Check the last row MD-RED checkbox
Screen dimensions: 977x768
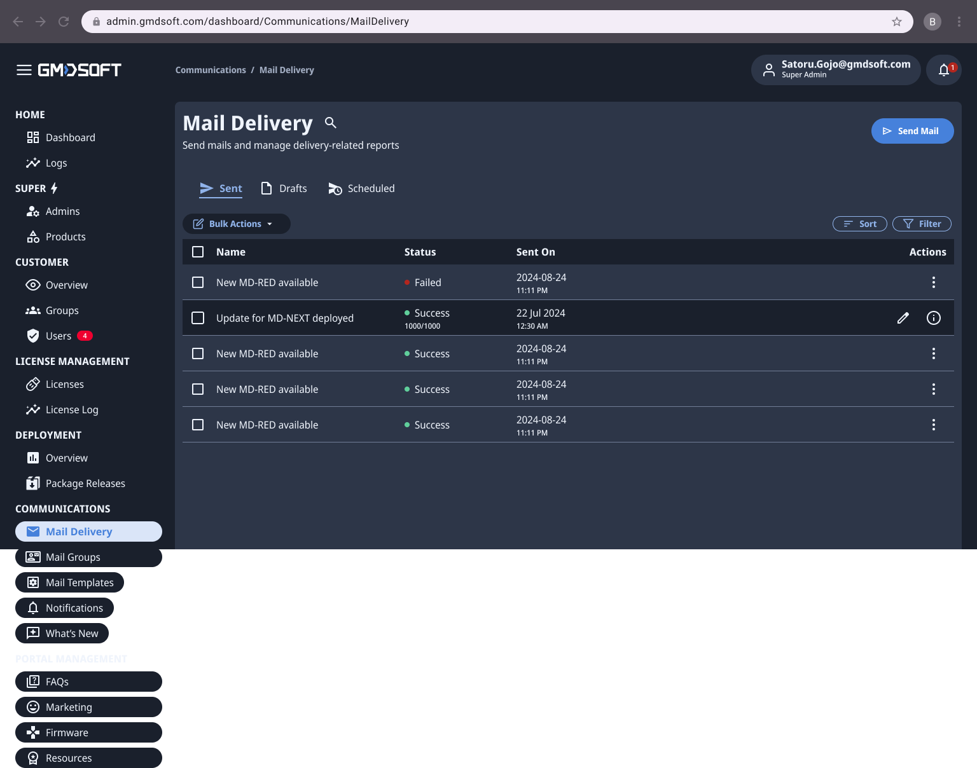[x=198, y=425]
